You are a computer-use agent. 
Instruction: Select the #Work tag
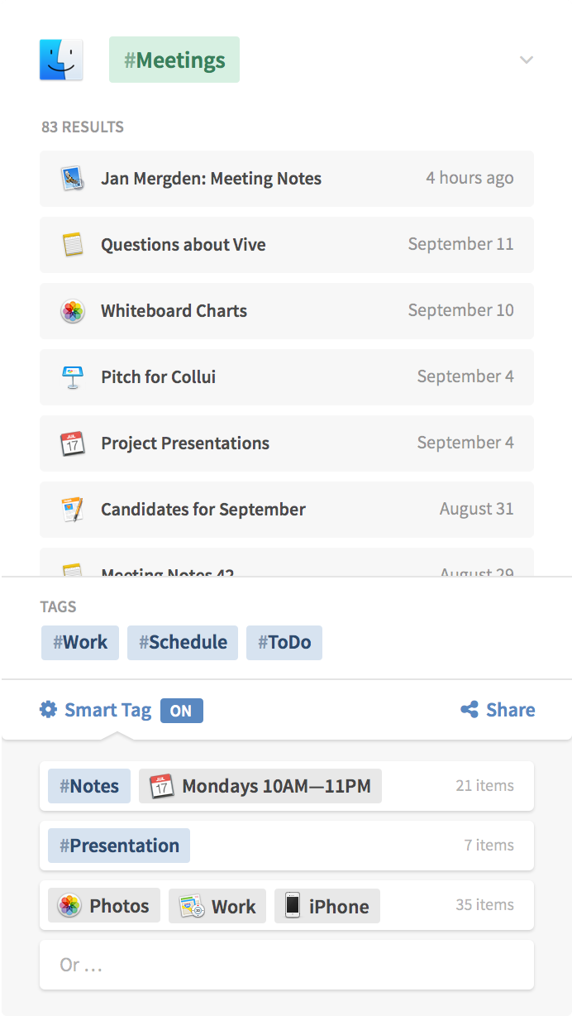79,642
